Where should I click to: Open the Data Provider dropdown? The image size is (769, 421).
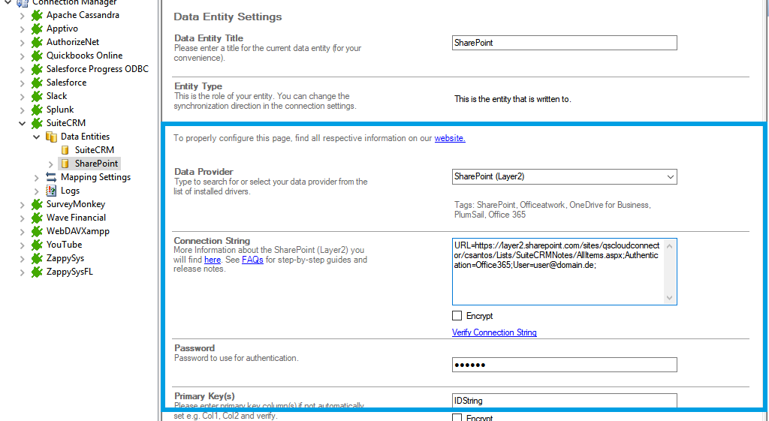tap(670, 177)
